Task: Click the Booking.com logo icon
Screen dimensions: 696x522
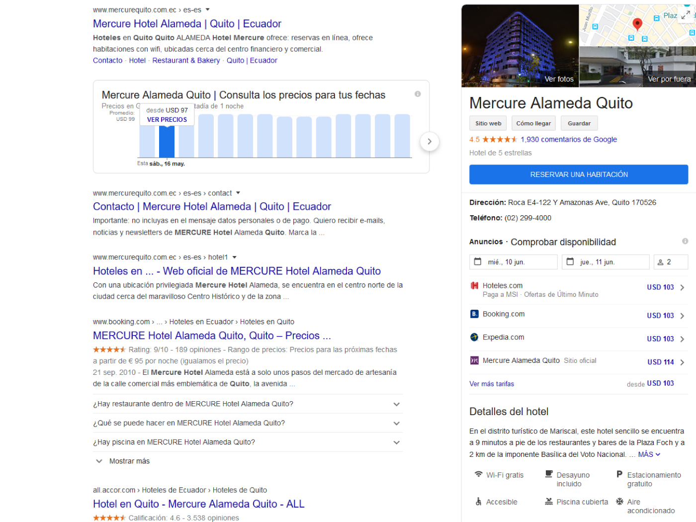Action: coord(474,314)
